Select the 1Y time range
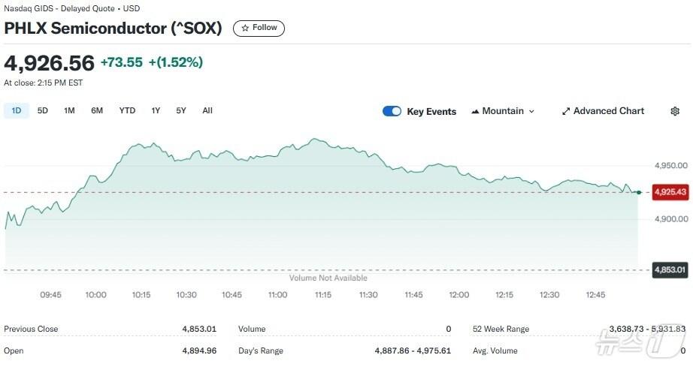This screenshot has height=367, width=693. coord(156,110)
